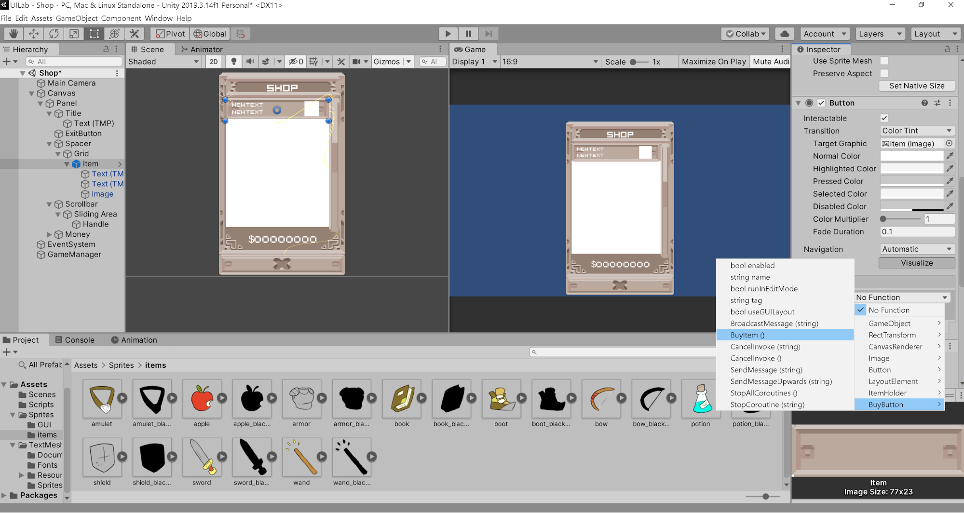
Task: Open scene camera settings icon
Action: [357, 62]
